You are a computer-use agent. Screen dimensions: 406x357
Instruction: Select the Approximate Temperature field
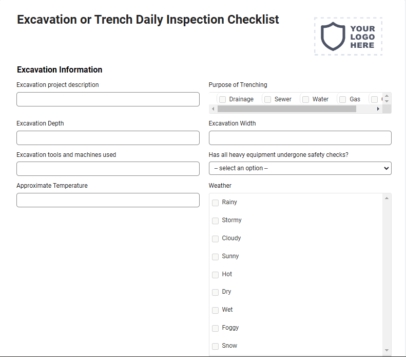pyautogui.click(x=108, y=200)
